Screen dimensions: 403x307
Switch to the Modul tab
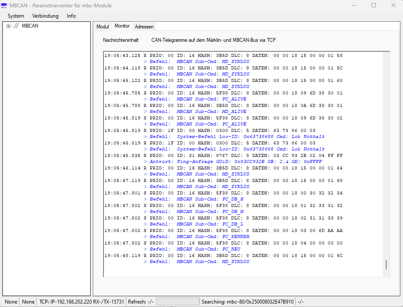pyautogui.click(x=103, y=26)
